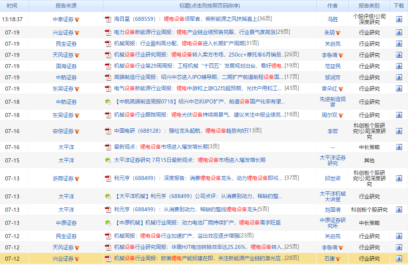Click the 作者 column header
The image size is (408, 265).
(x=333, y=6)
